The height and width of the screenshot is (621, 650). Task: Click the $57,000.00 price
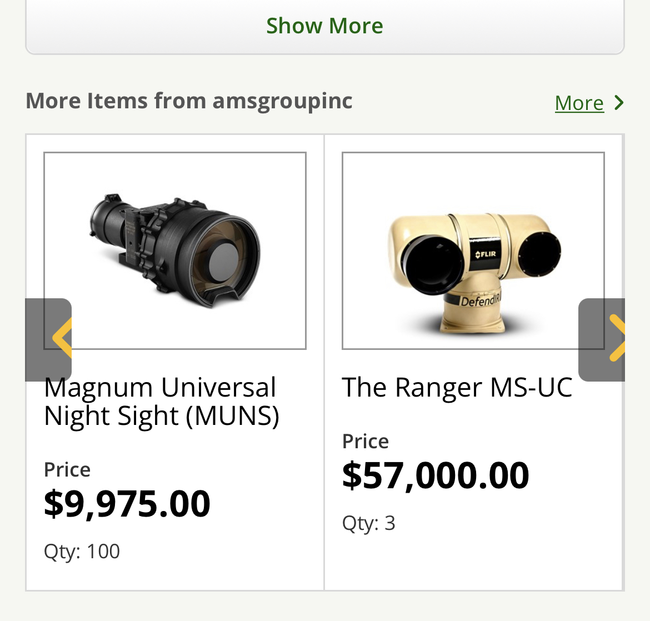click(436, 475)
